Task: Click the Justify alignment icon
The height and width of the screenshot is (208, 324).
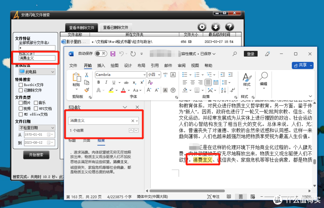Action: point(208,82)
